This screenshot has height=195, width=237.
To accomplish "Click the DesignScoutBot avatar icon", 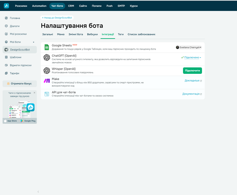I will pos(6,50).
